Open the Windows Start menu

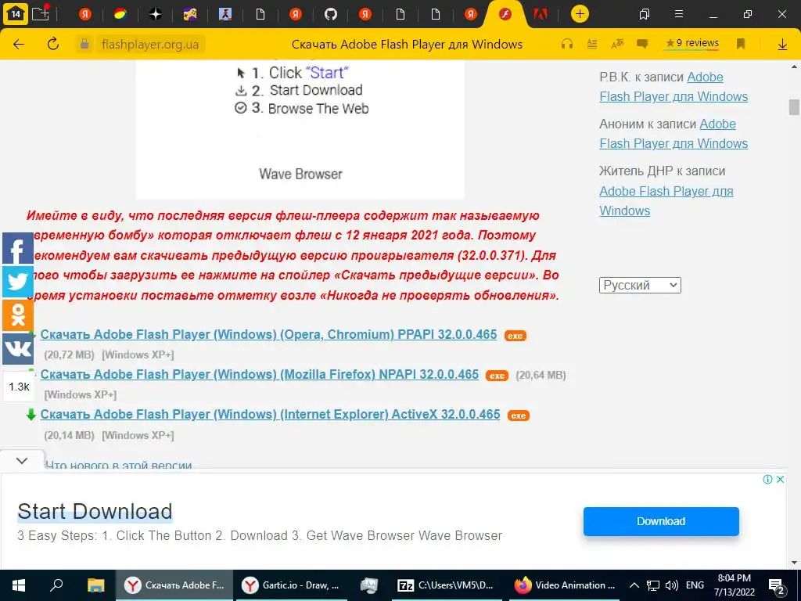tap(19, 585)
